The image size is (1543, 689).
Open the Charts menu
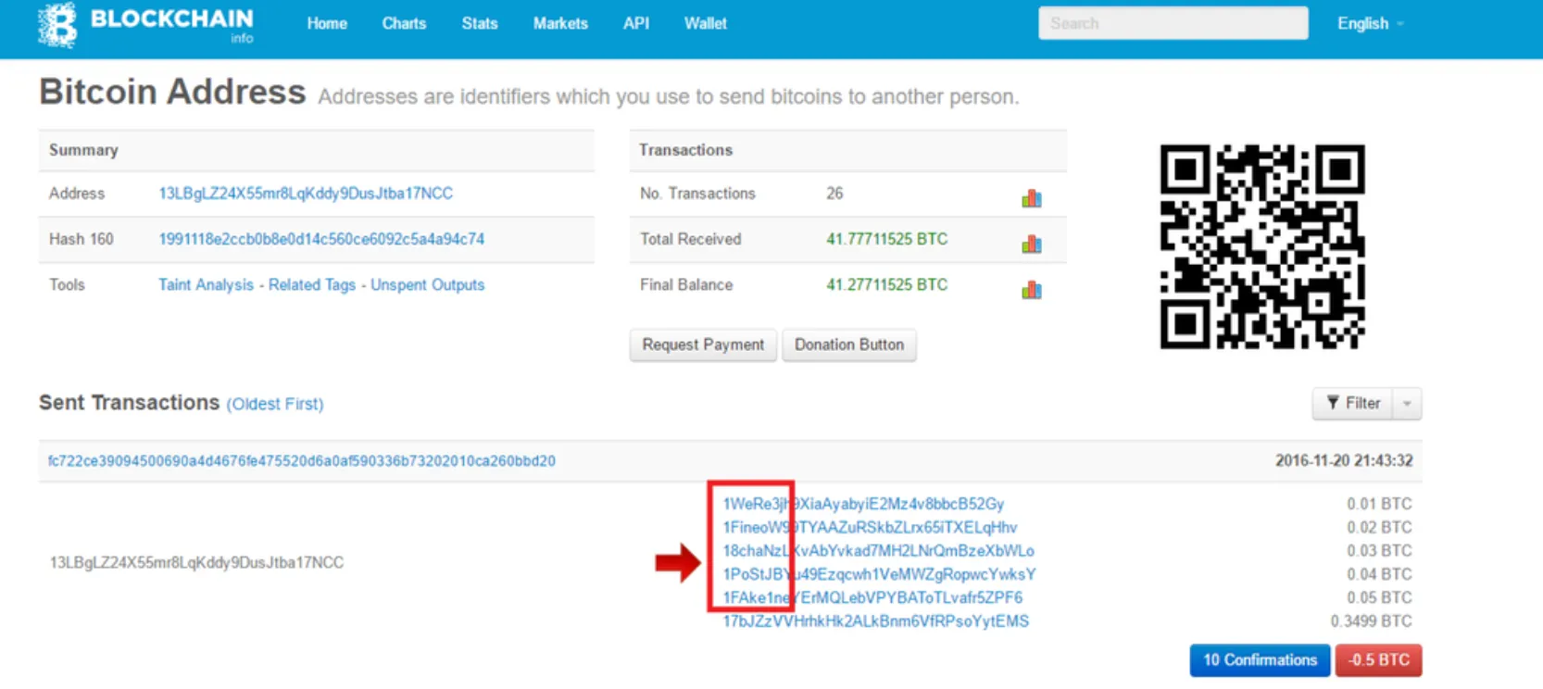pos(404,24)
